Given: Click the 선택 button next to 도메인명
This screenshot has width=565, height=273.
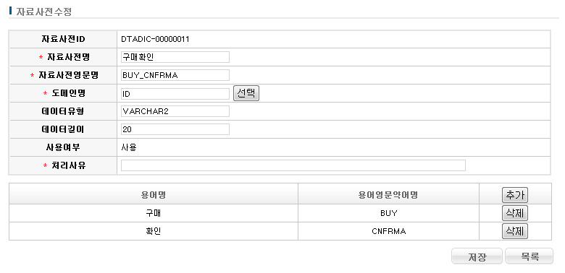Looking at the screenshot, I should click(x=246, y=93).
